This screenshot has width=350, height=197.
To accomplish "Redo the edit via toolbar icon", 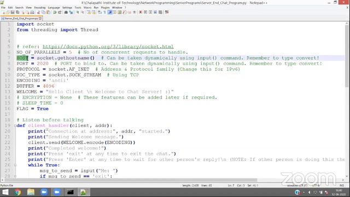I will tap(60, 12).
